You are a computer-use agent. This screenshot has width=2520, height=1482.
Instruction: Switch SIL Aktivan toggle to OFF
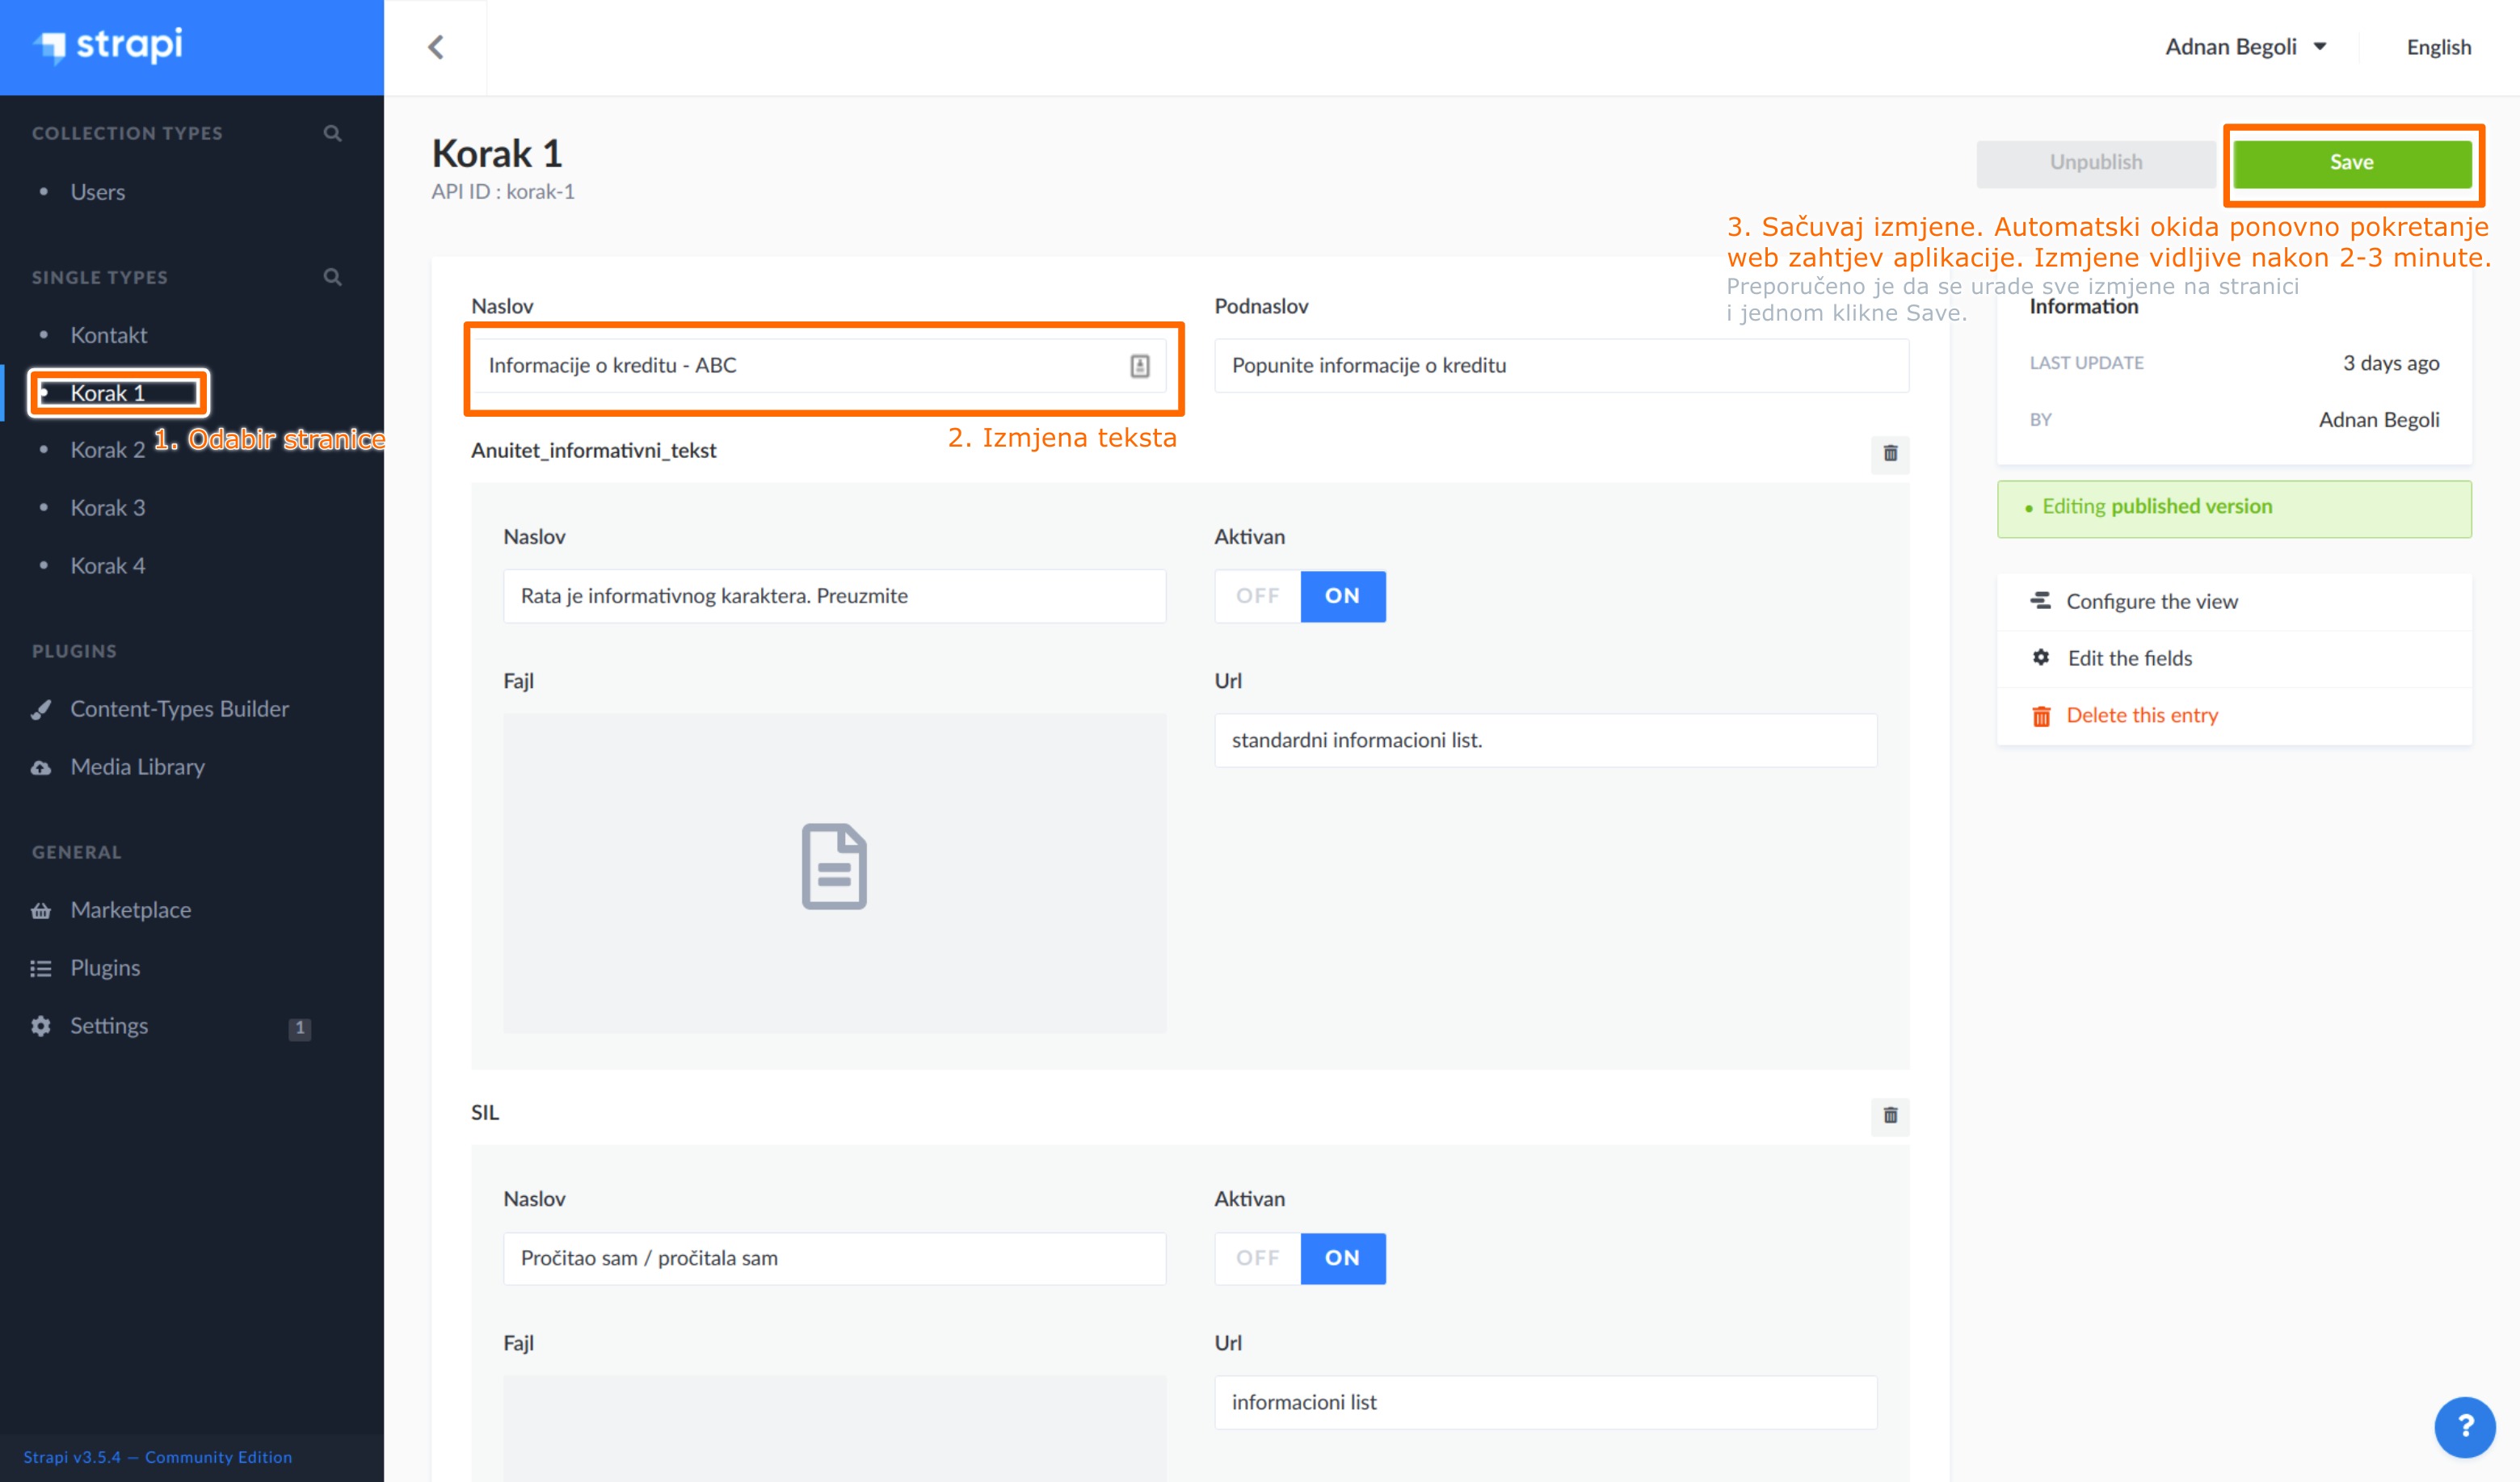pos(1257,1258)
